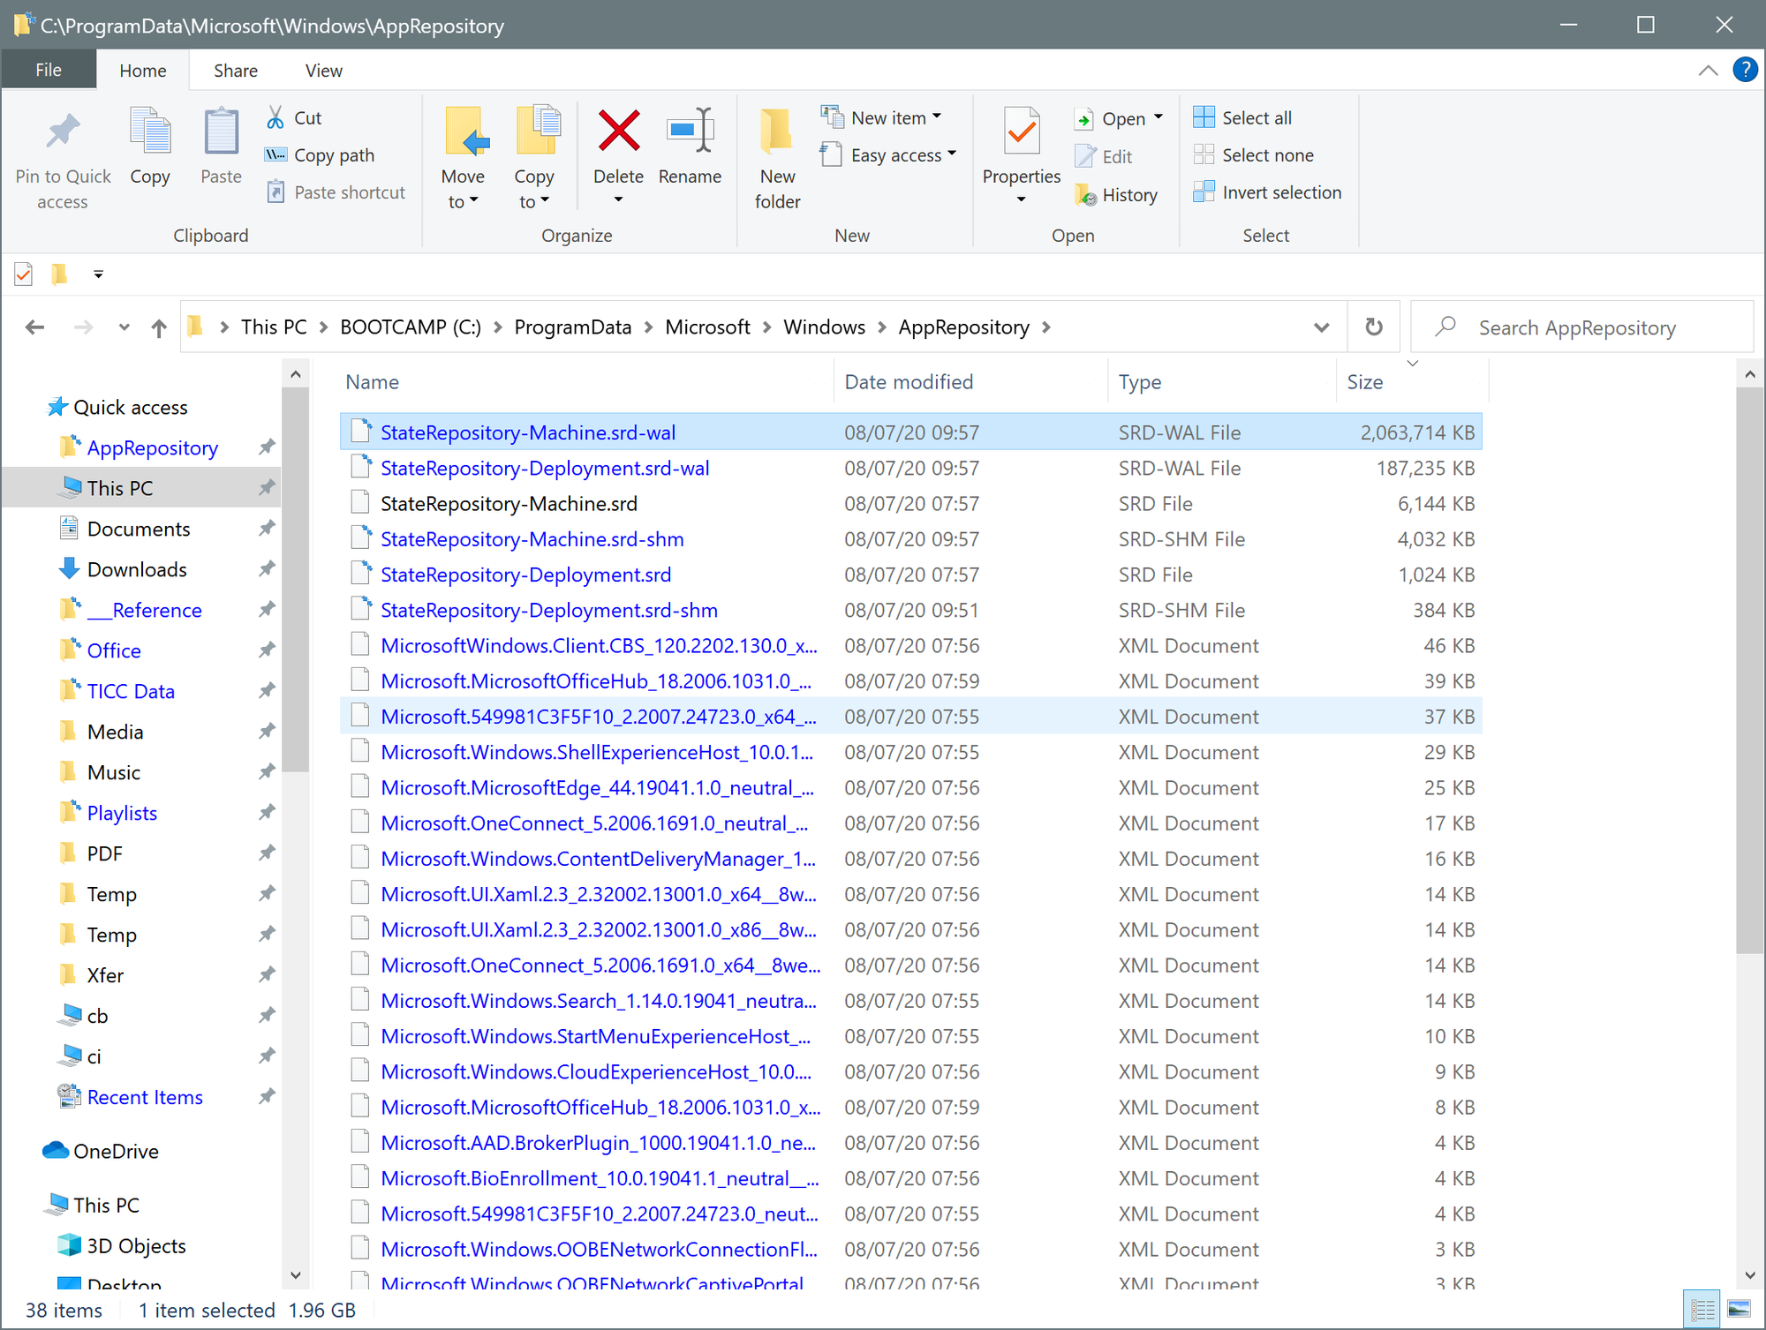Viewport: 1766px width, 1330px height.
Task: Click BOOTCAMP (C:) breadcrumb segment
Action: 411,327
